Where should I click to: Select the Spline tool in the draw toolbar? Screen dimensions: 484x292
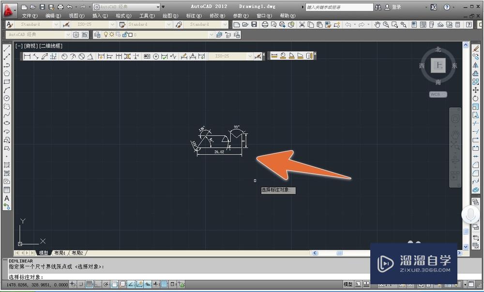click(7, 115)
